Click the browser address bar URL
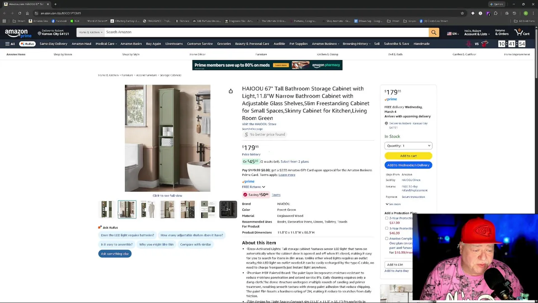 click(x=61, y=13)
